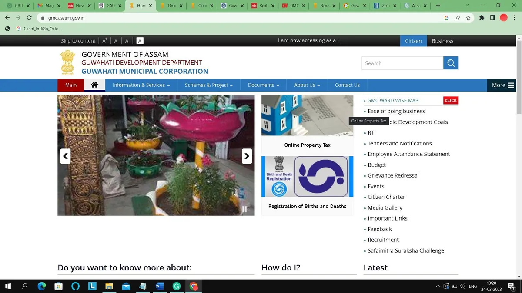Open the Documents dropdown menu
The height and width of the screenshot is (293, 522).
[x=263, y=85]
